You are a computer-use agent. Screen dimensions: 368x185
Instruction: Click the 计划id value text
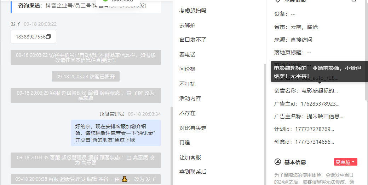tap(315, 129)
